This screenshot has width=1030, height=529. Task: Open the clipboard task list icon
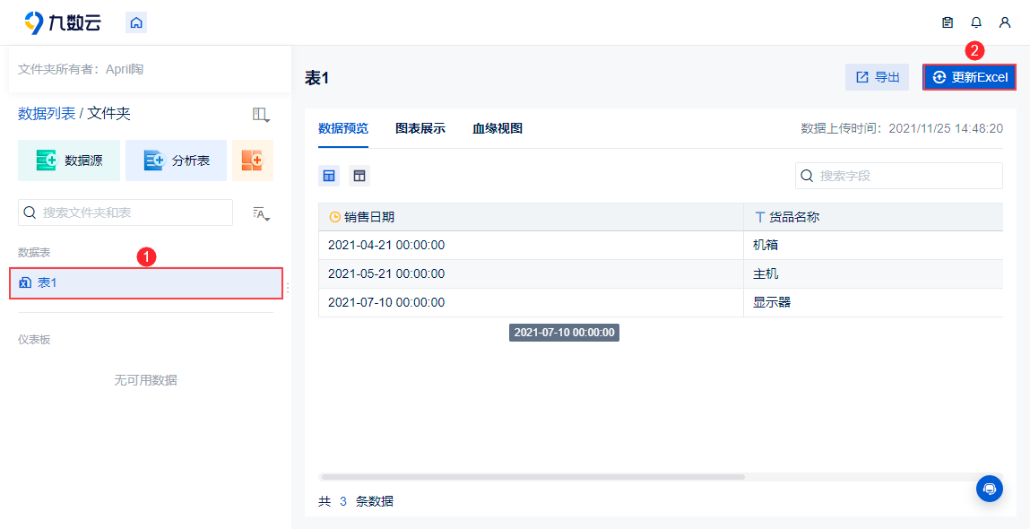(948, 22)
